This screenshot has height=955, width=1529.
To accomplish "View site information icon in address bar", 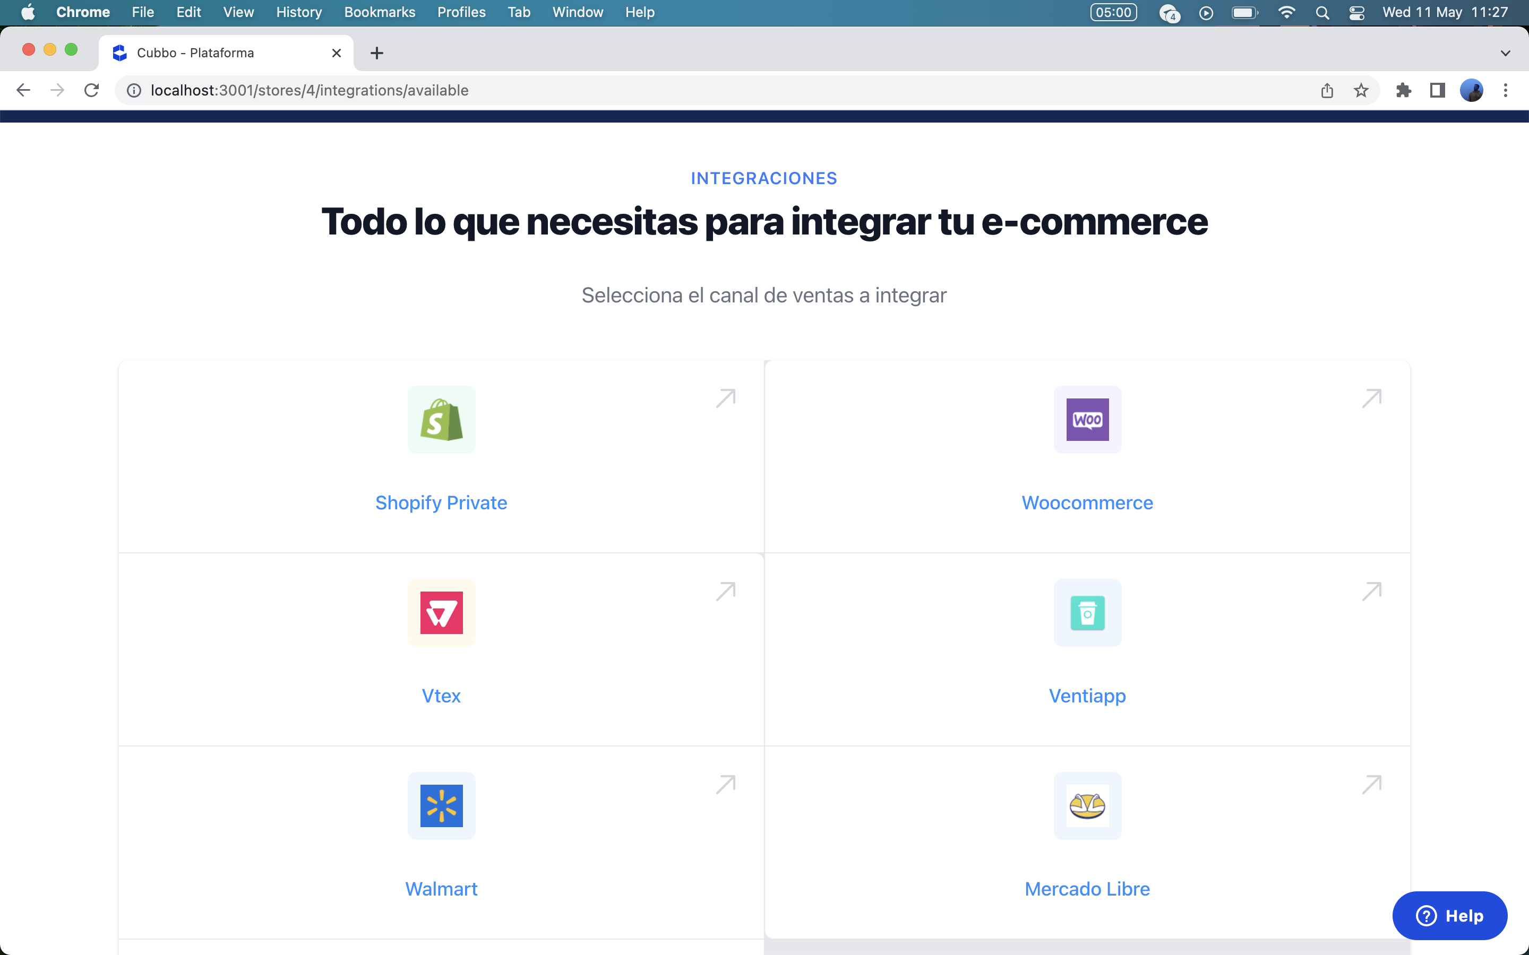I will (134, 90).
